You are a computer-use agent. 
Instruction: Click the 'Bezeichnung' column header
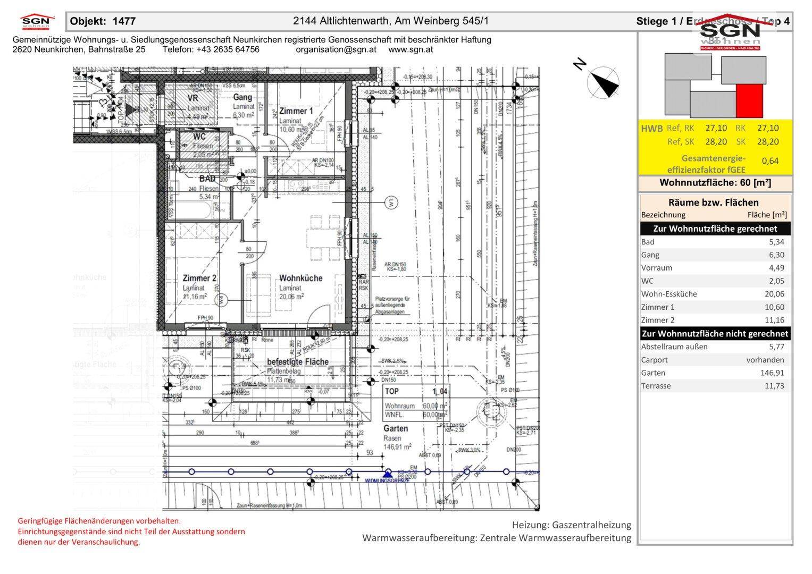pos(663,215)
